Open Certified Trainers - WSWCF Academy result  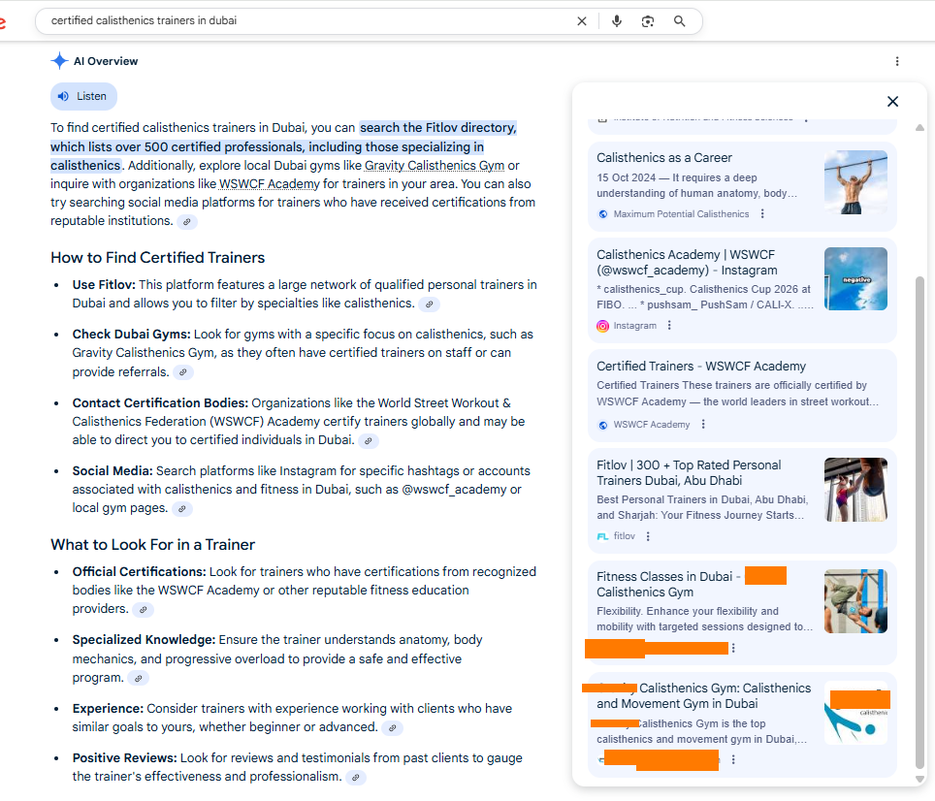click(701, 367)
